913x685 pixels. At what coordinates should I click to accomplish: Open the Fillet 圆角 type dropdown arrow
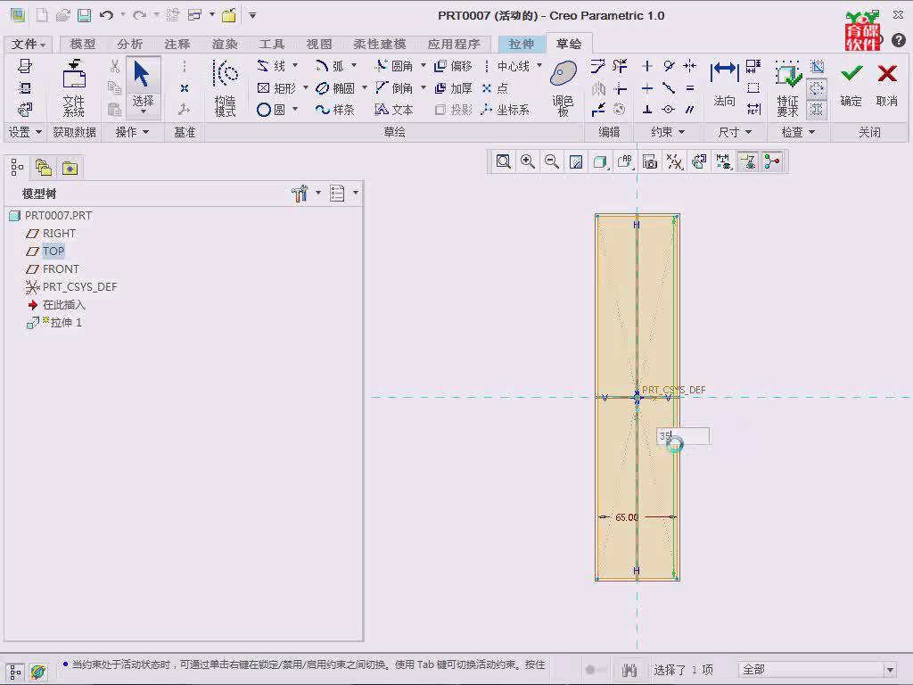coord(424,65)
